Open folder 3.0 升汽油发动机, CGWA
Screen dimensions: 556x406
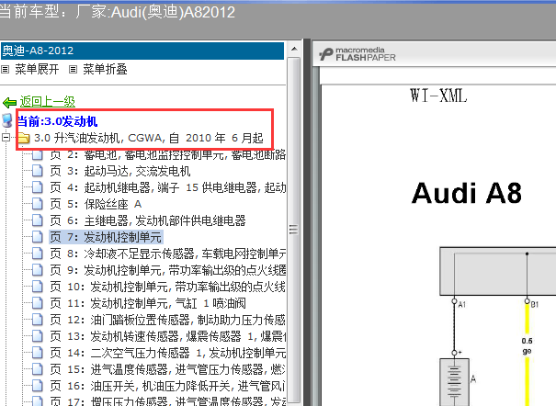click(x=149, y=138)
